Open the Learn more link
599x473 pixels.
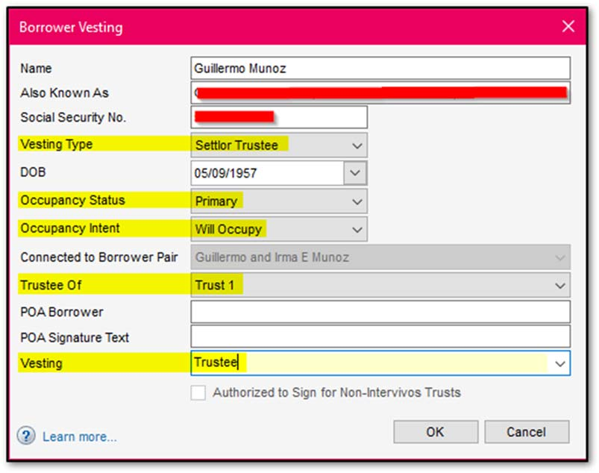[80, 437]
